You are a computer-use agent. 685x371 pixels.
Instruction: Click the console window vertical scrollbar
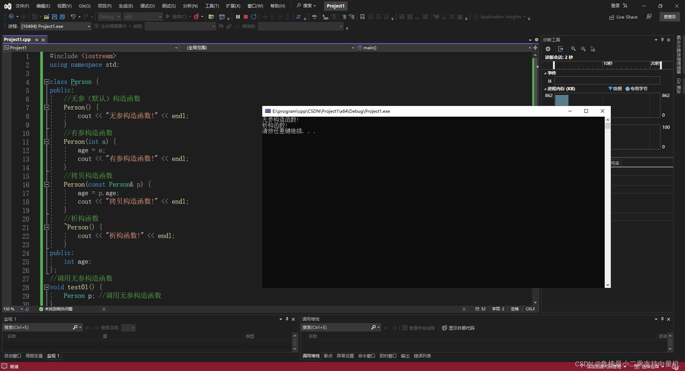[x=608, y=202]
